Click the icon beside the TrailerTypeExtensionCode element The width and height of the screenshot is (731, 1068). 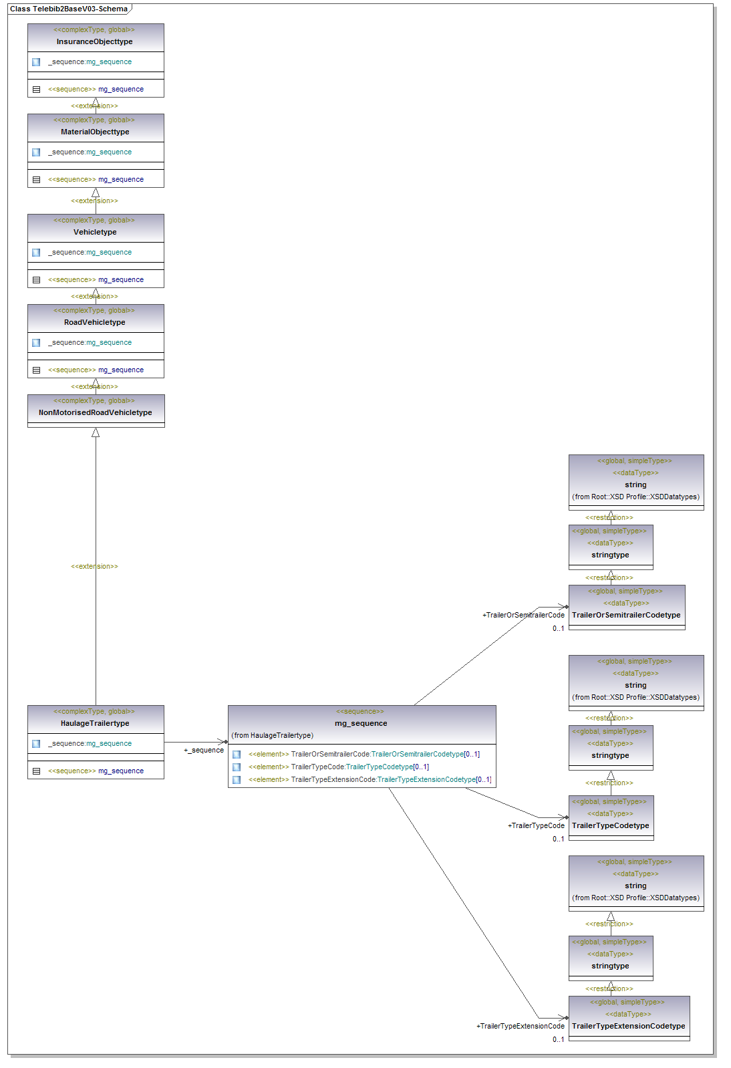[237, 780]
